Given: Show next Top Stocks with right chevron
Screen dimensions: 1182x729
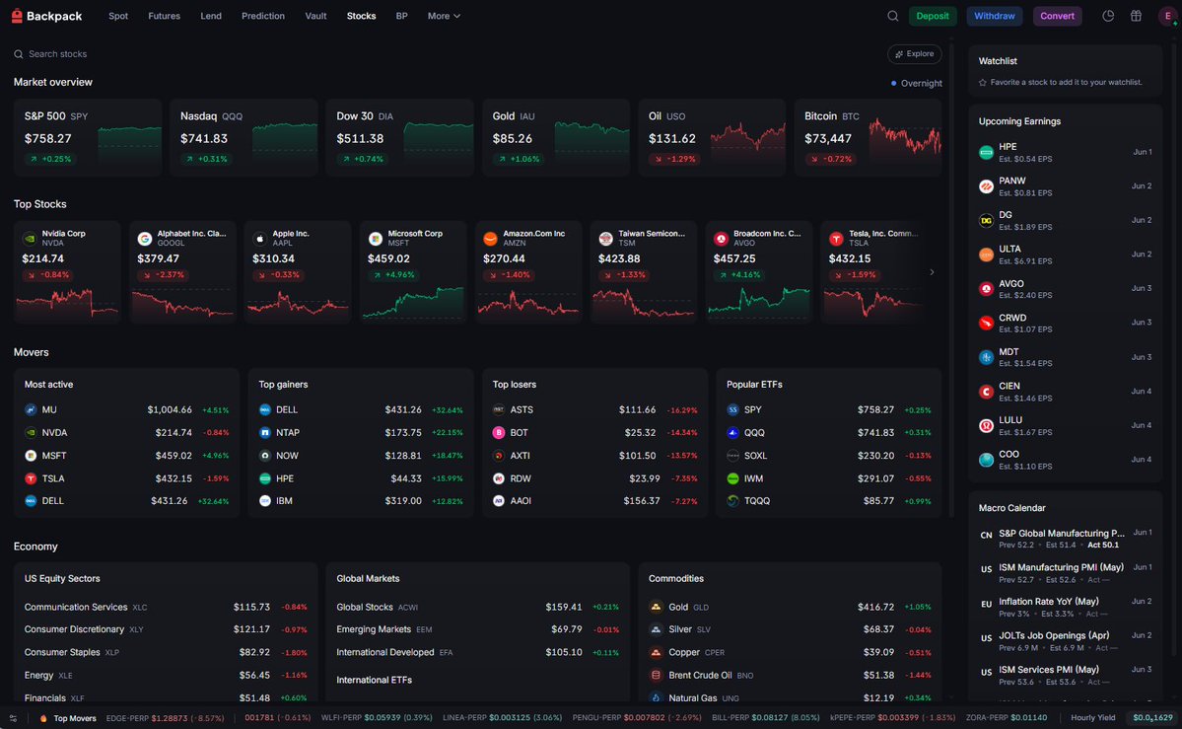Looking at the screenshot, I should tap(932, 272).
